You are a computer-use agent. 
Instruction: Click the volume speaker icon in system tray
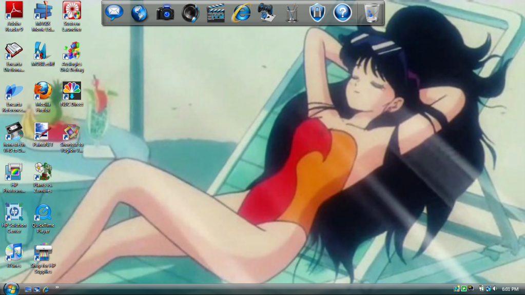(x=495, y=289)
